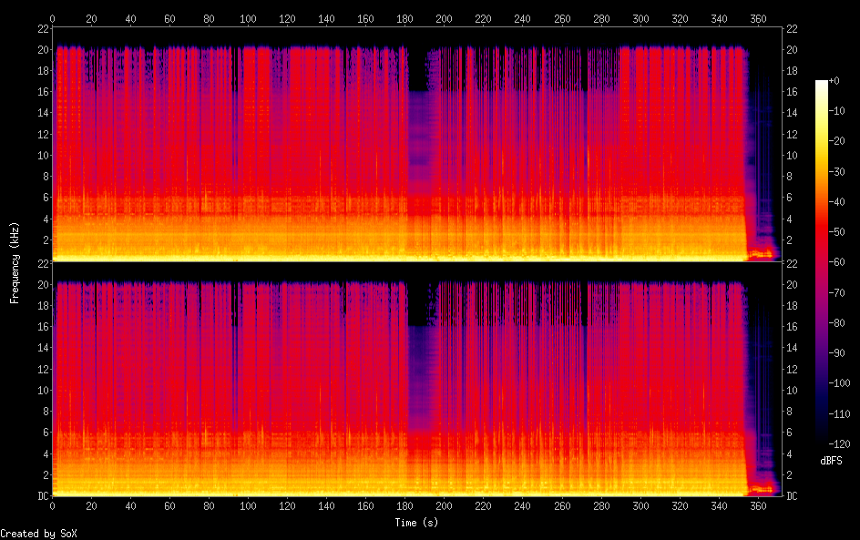Screen dimensions: 860x540
Task: Click the dark gap in the upper channel spectrogram
Action: pyautogui.click(x=418, y=68)
